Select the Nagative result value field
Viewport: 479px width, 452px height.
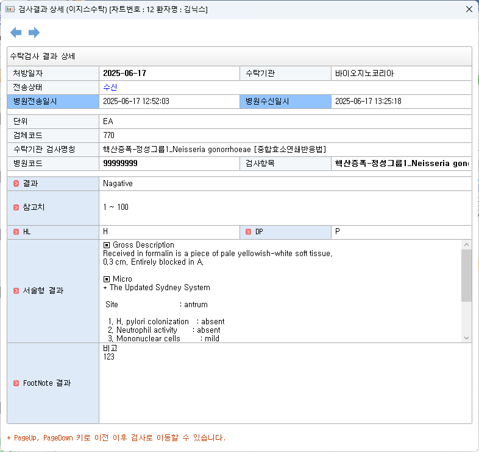[118, 183]
